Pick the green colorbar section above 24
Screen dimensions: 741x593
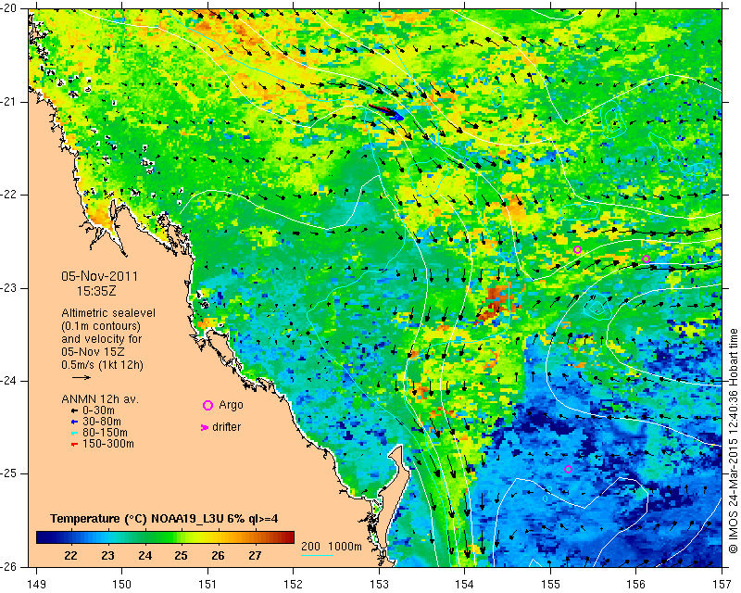coord(144,537)
